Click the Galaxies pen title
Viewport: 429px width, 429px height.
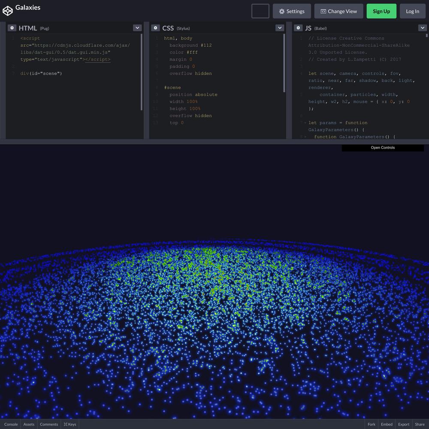click(28, 8)
